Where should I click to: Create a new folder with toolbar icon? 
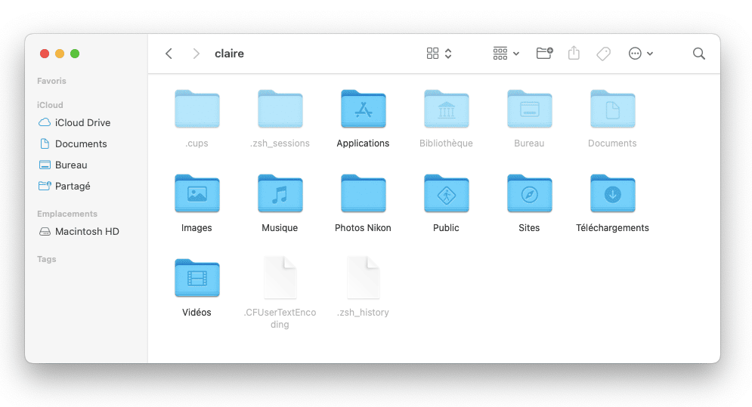pyautogui.click(x=544, y=54)
